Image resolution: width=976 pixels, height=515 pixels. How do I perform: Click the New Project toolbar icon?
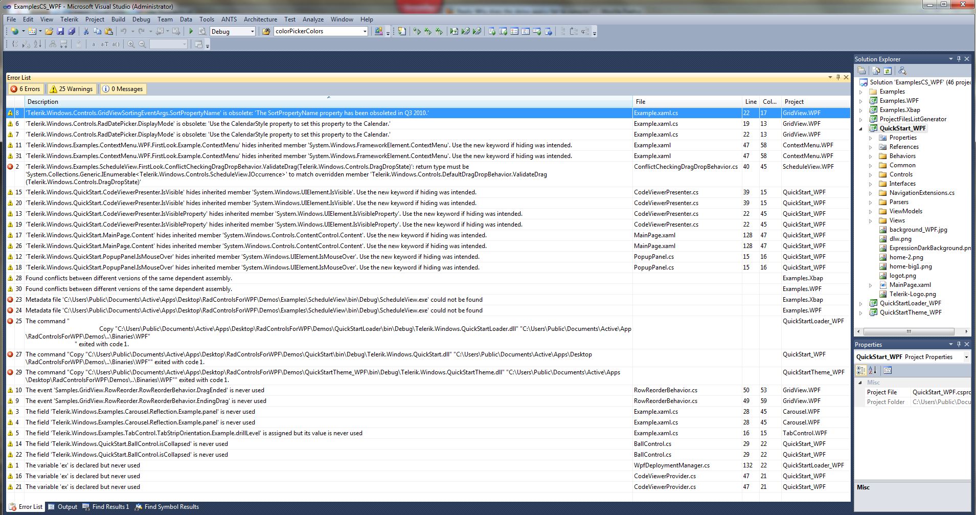click(15, 31)
